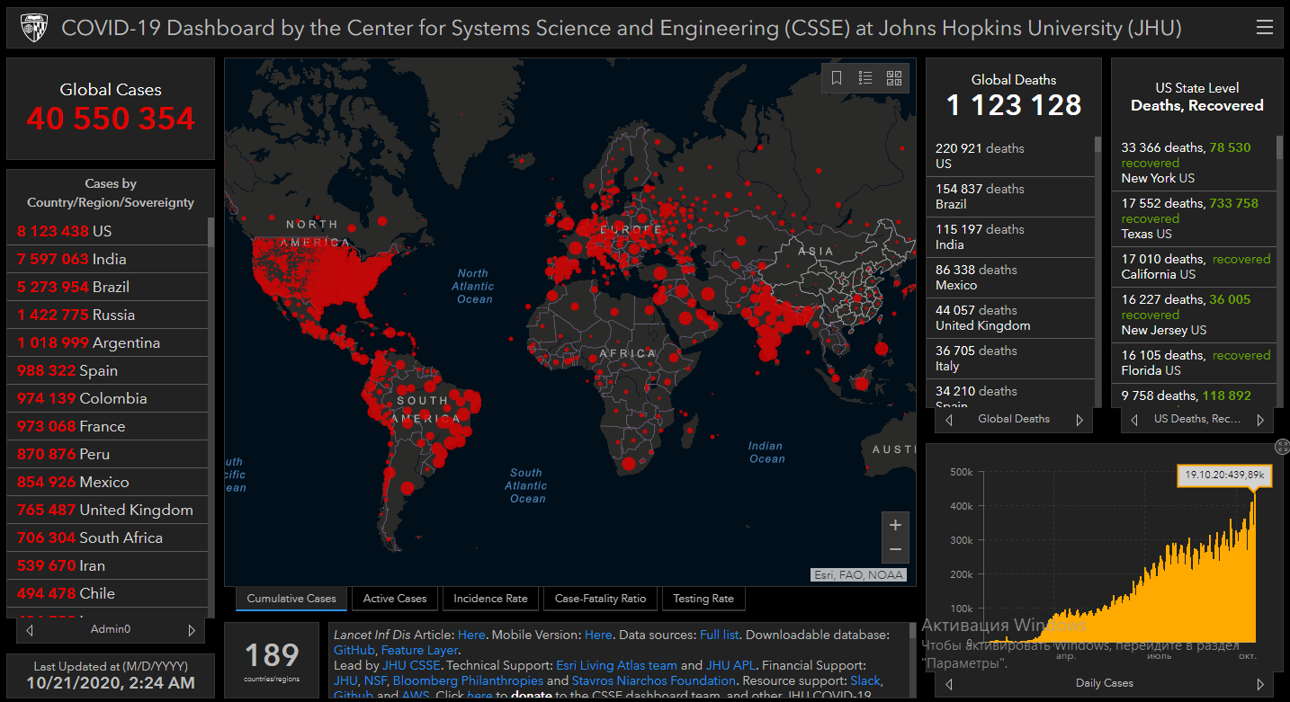The height and width of the screenshot is (702, 1290).
Task: Open the Case-Fatality Ratio tab
Action: tap(600, 599)
